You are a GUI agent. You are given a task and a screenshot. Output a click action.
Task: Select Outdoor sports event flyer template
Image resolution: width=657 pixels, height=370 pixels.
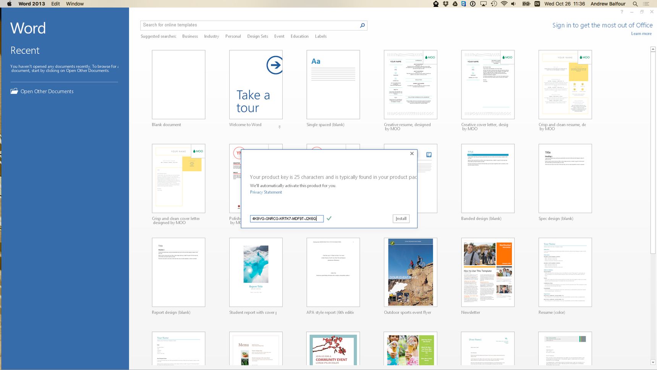(x=411, y=272)
